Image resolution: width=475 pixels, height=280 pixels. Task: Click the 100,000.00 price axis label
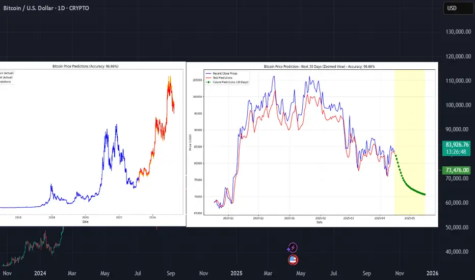pyautogui.click(x=458, y=105)
